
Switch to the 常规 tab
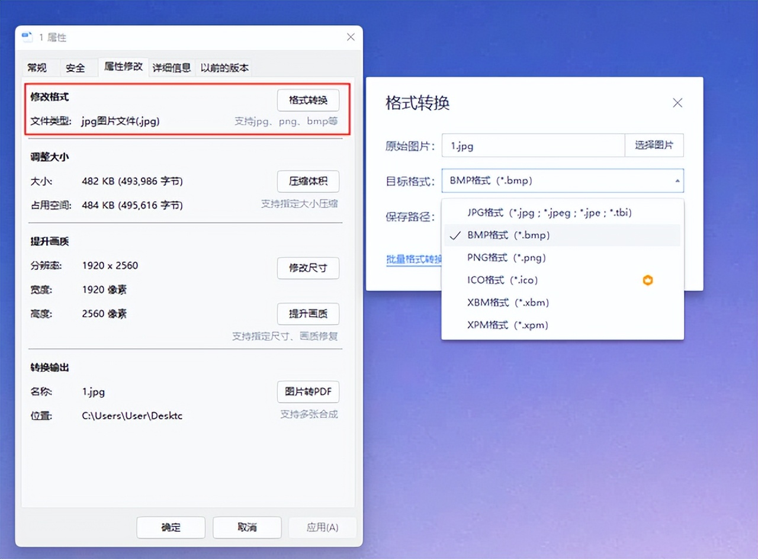(x=39, y=68)
